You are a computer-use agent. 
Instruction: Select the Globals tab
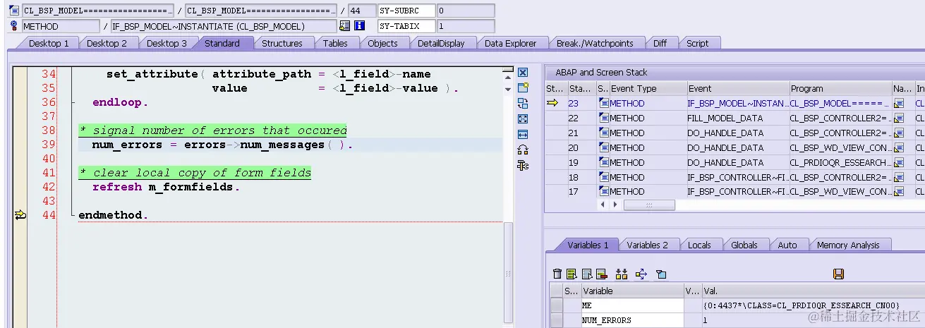(744, 245)
